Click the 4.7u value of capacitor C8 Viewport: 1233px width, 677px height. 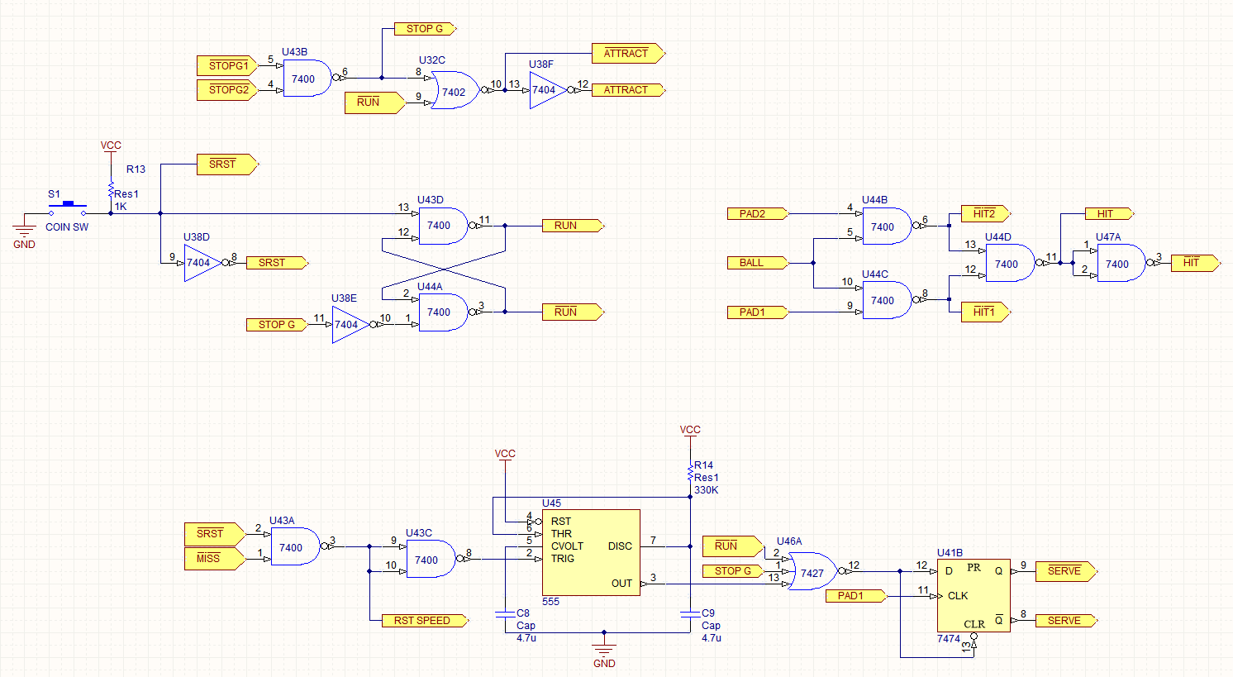[526, 638]
